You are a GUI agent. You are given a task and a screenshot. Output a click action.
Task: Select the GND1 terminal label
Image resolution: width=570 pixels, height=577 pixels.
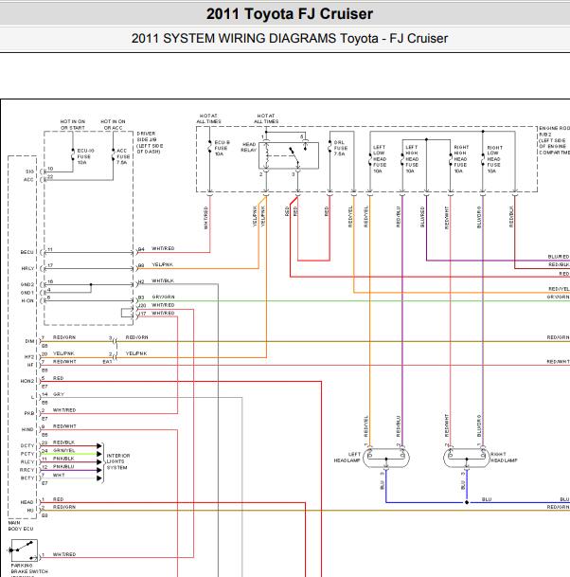(27, 293)
